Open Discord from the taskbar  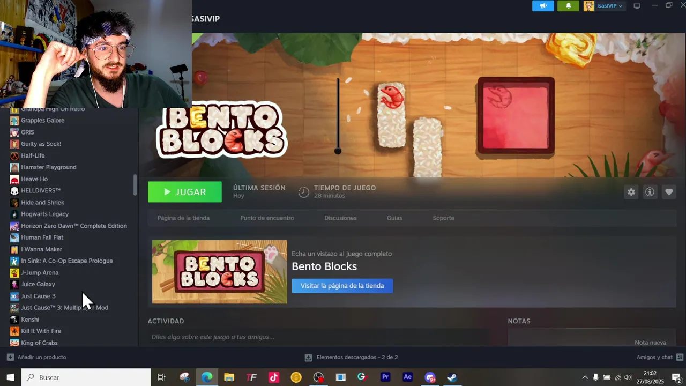click(430, 377)
